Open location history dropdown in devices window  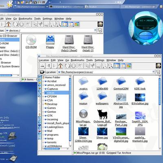coord(95,30)
